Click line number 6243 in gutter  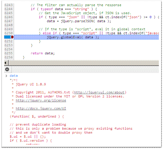tap(9, 5)
